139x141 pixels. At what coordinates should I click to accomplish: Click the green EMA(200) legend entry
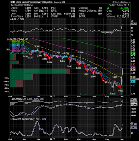[18, 43]
